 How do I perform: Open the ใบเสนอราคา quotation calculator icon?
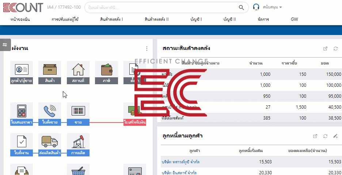[22, 114]
